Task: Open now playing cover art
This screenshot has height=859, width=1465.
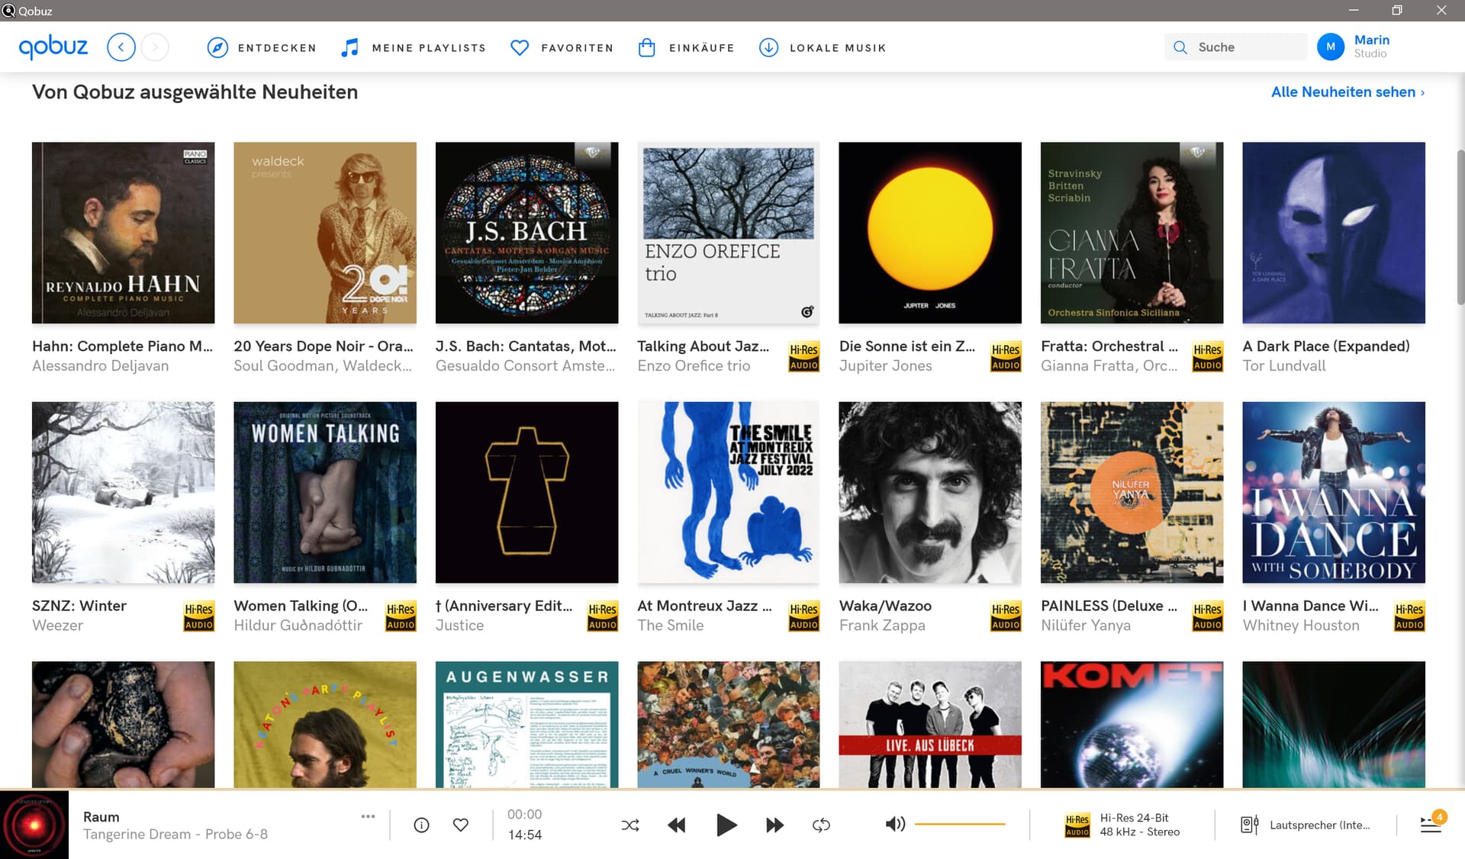Action: tap(34, 825)
